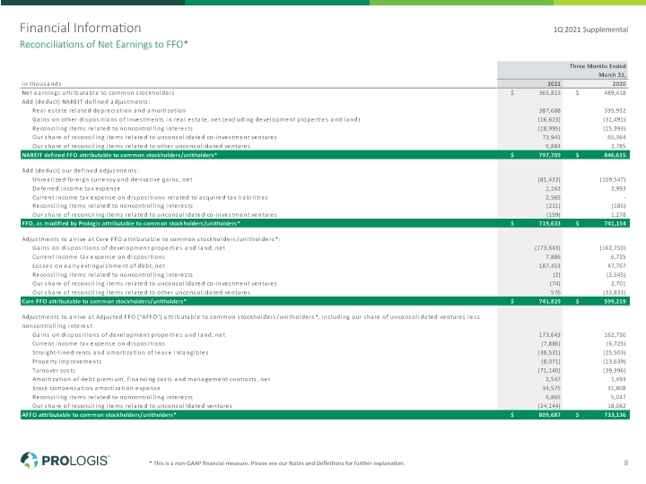Select the 2020 column header
This screenshot has width=646, height=484.
pos(619,83)
